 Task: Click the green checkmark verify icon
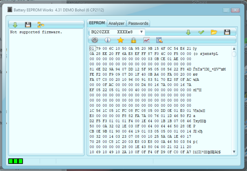pyautogui.click(x=201, y=32)
